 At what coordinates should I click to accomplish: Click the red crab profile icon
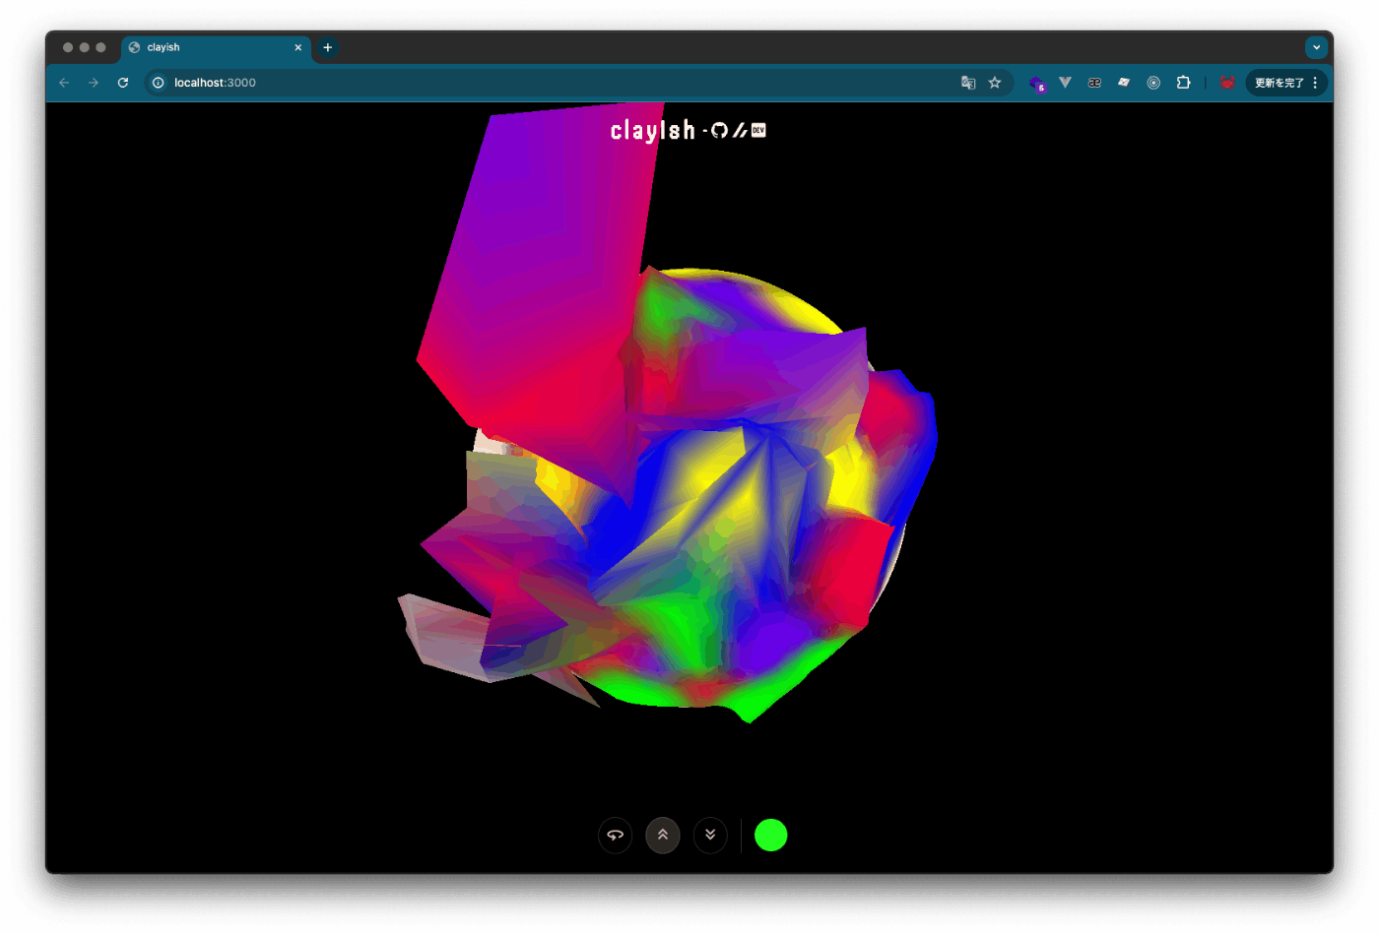pyautogui.click(x=1226, y=83)
